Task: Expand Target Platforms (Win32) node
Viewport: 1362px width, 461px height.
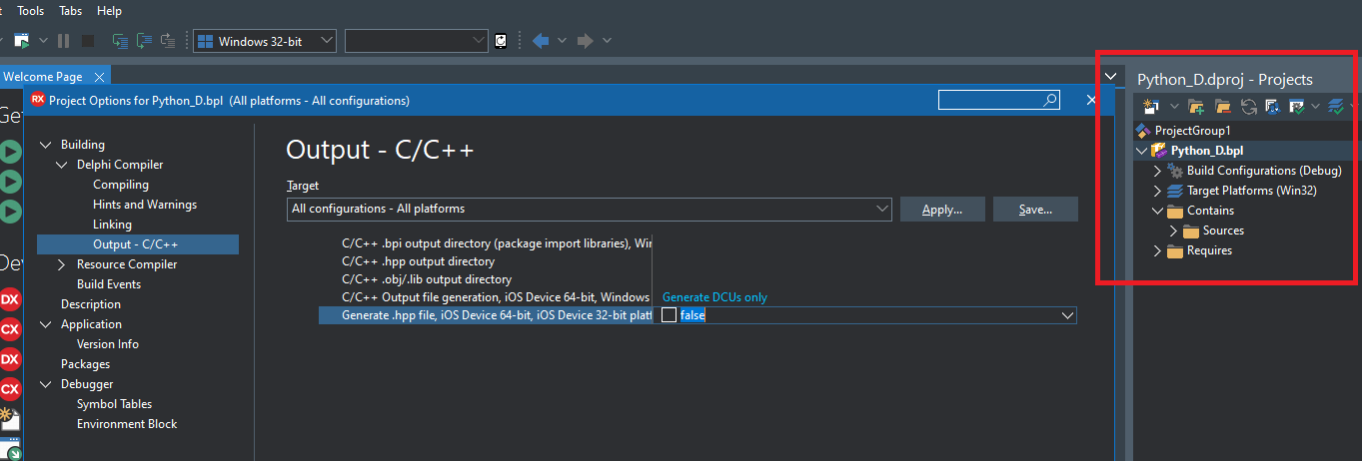Action: (x=1158, y=191)
